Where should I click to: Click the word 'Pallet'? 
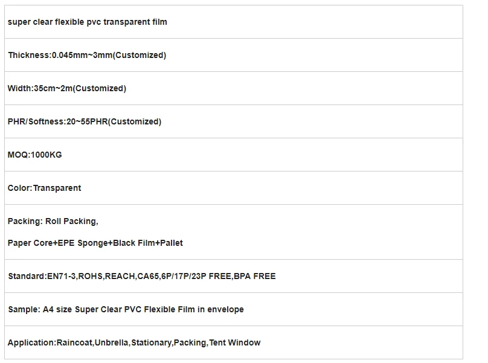coord(170,243)
